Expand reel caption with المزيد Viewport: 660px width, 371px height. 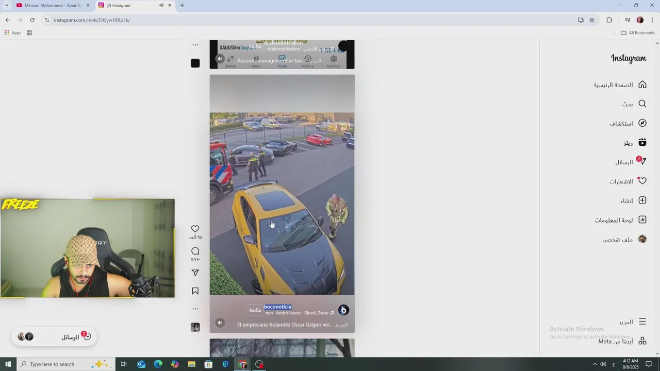(341, 325)
